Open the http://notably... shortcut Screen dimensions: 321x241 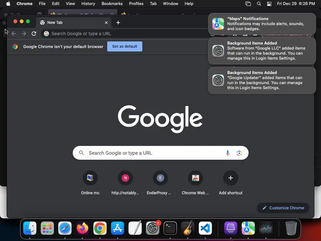point(125,183)
